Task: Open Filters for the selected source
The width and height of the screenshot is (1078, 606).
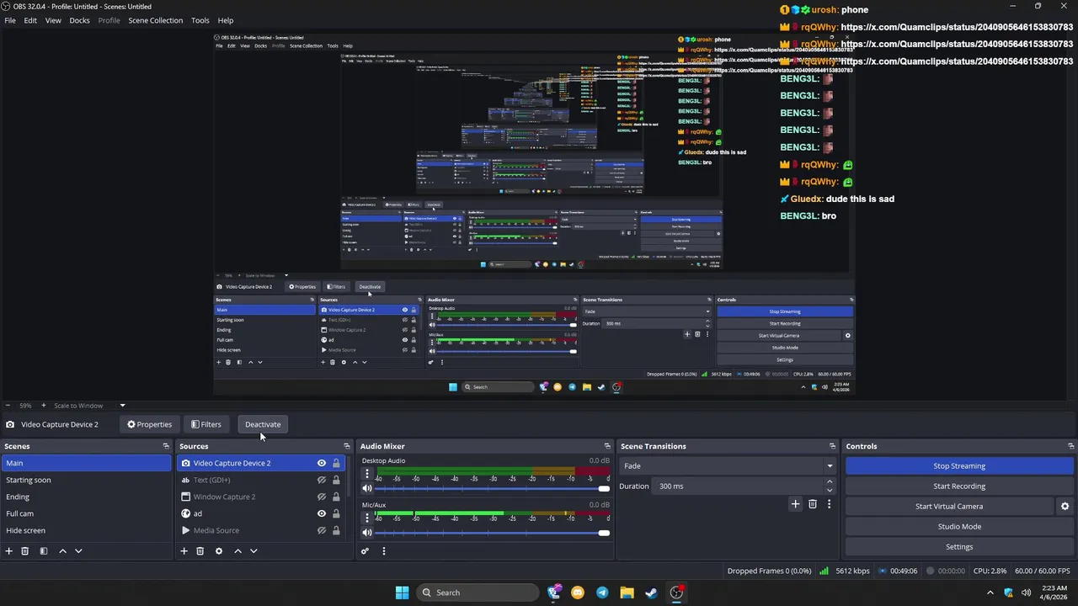Action: coord(205,424)
